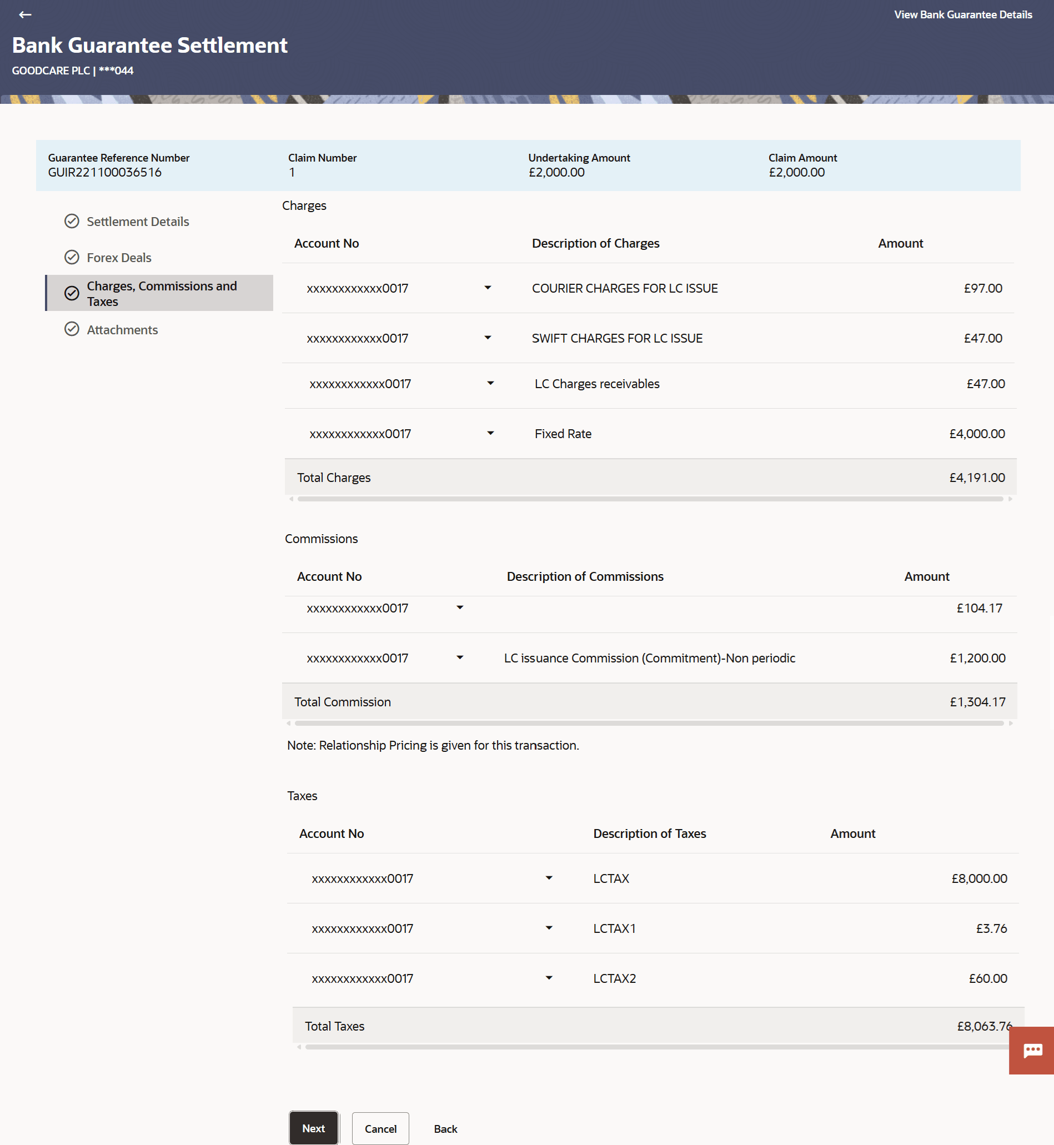The image size is (1054, 1145).
Task: Expand account selector for LC issuance Commission
Action: pos(460,657)
